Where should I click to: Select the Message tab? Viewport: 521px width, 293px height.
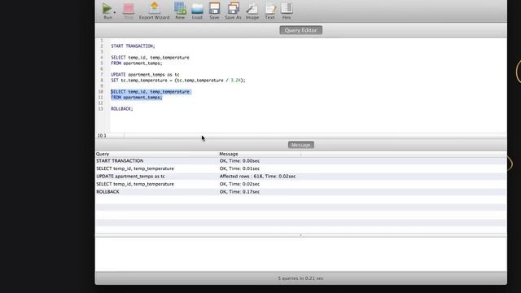tap(300, 145)
